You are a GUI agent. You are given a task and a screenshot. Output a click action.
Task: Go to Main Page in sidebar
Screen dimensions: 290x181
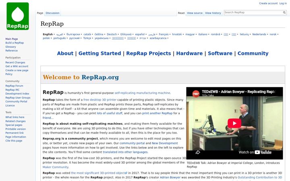(x=12, y=39)
